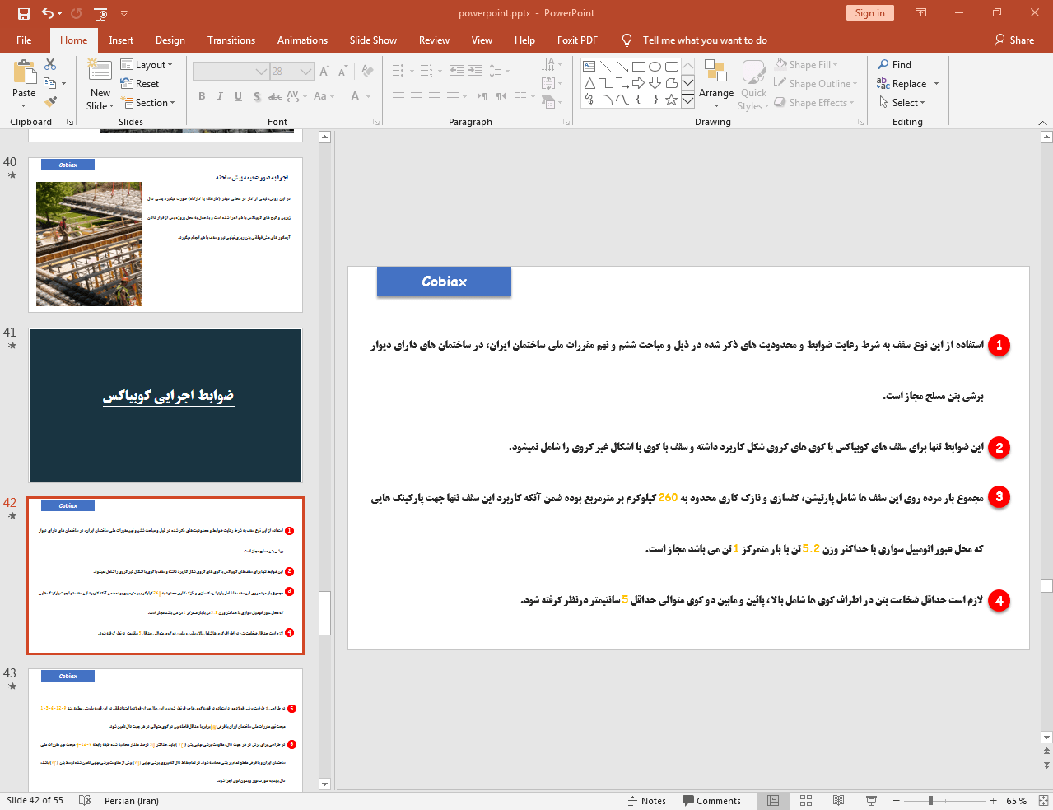
Task: Switch to the Design tab
Action: (170, 40)
